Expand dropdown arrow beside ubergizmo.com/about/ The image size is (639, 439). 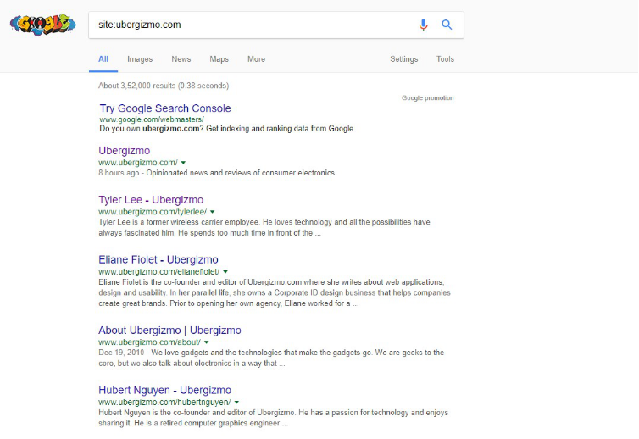click(206, 342)
